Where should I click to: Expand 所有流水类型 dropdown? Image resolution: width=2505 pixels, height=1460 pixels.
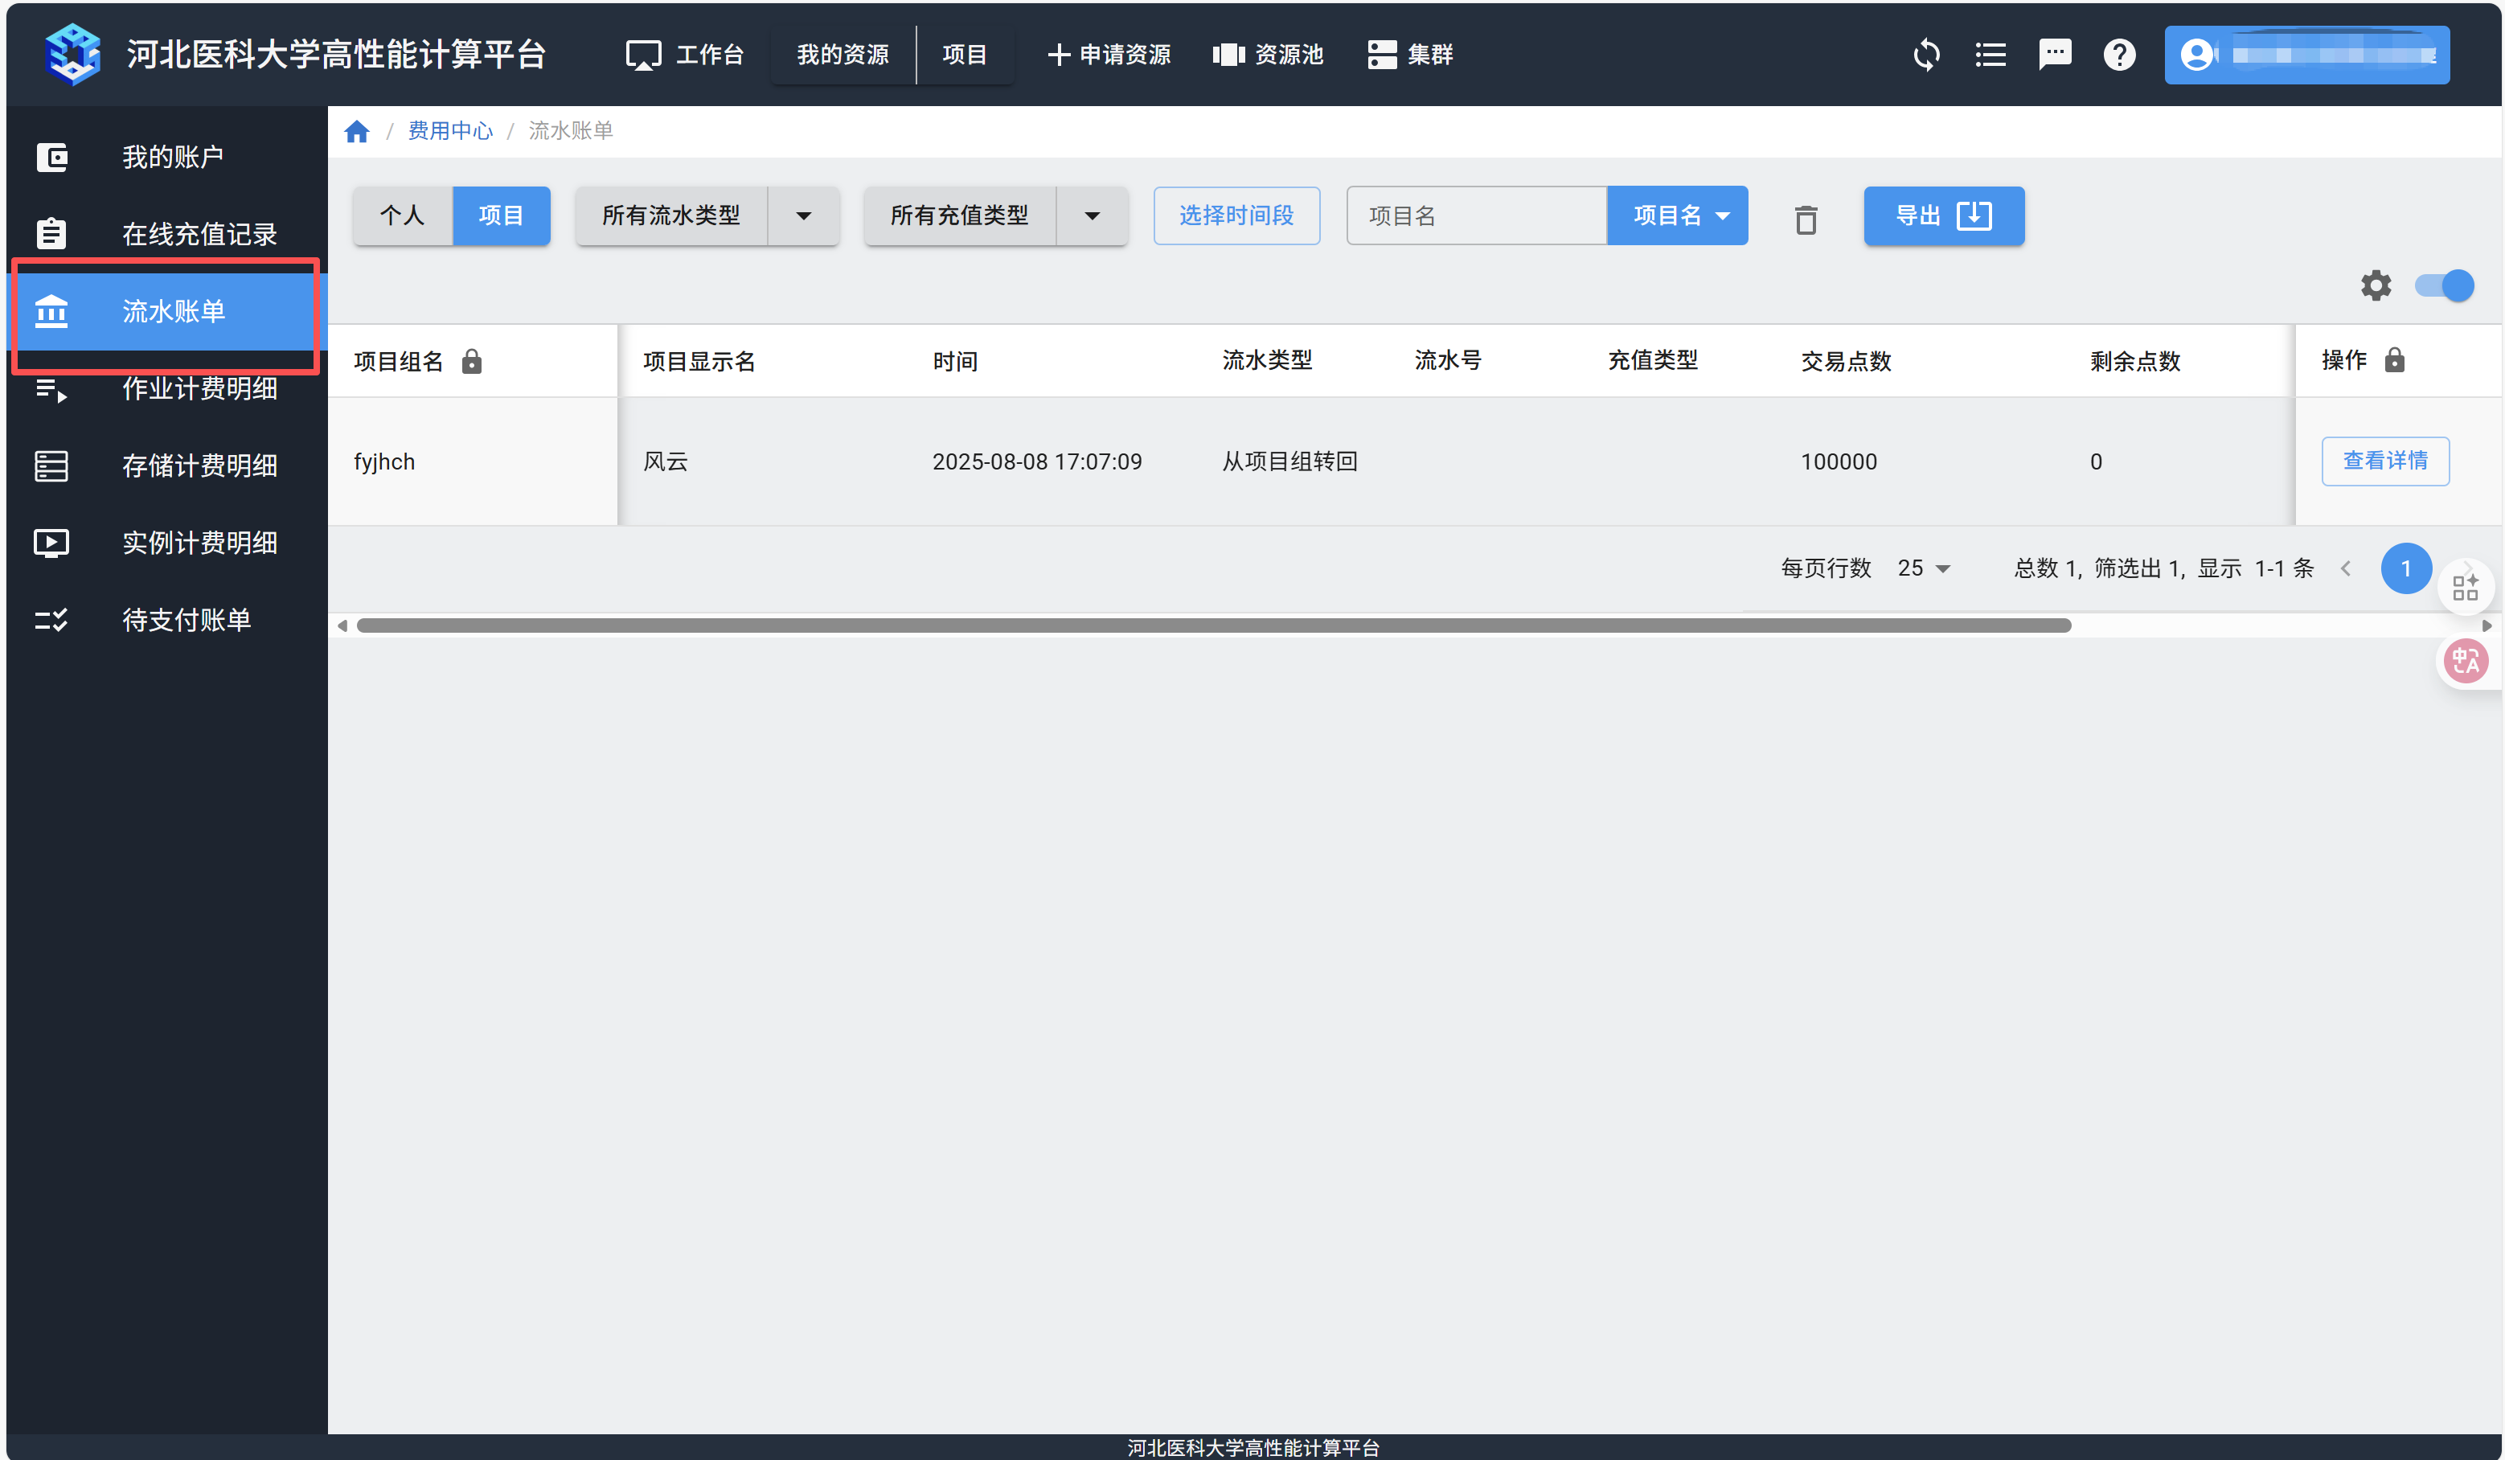click(804, 215)
